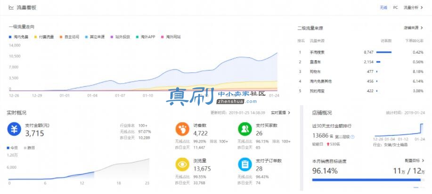Click the yellow eye icon for 浏览量
432x194 pixels.
click(182, 164)
